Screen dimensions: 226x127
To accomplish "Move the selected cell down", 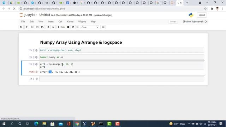I will pos(53,27).
